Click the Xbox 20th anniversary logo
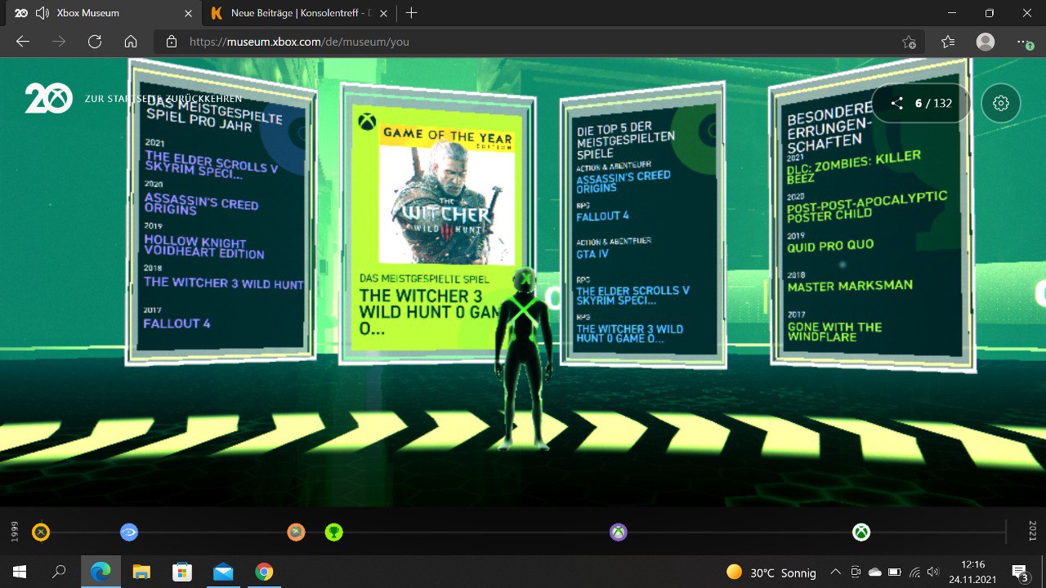The image size is (1046, 588). click(x=49, y=99)
